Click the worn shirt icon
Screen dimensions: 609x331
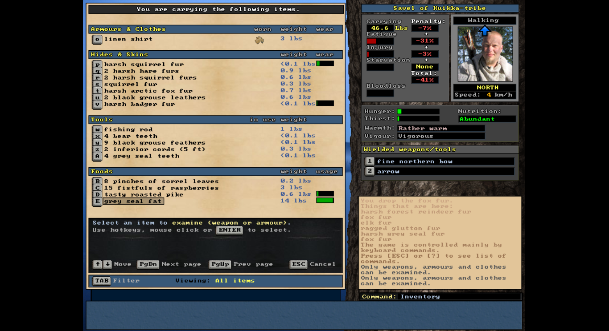(x=259, y=40)
